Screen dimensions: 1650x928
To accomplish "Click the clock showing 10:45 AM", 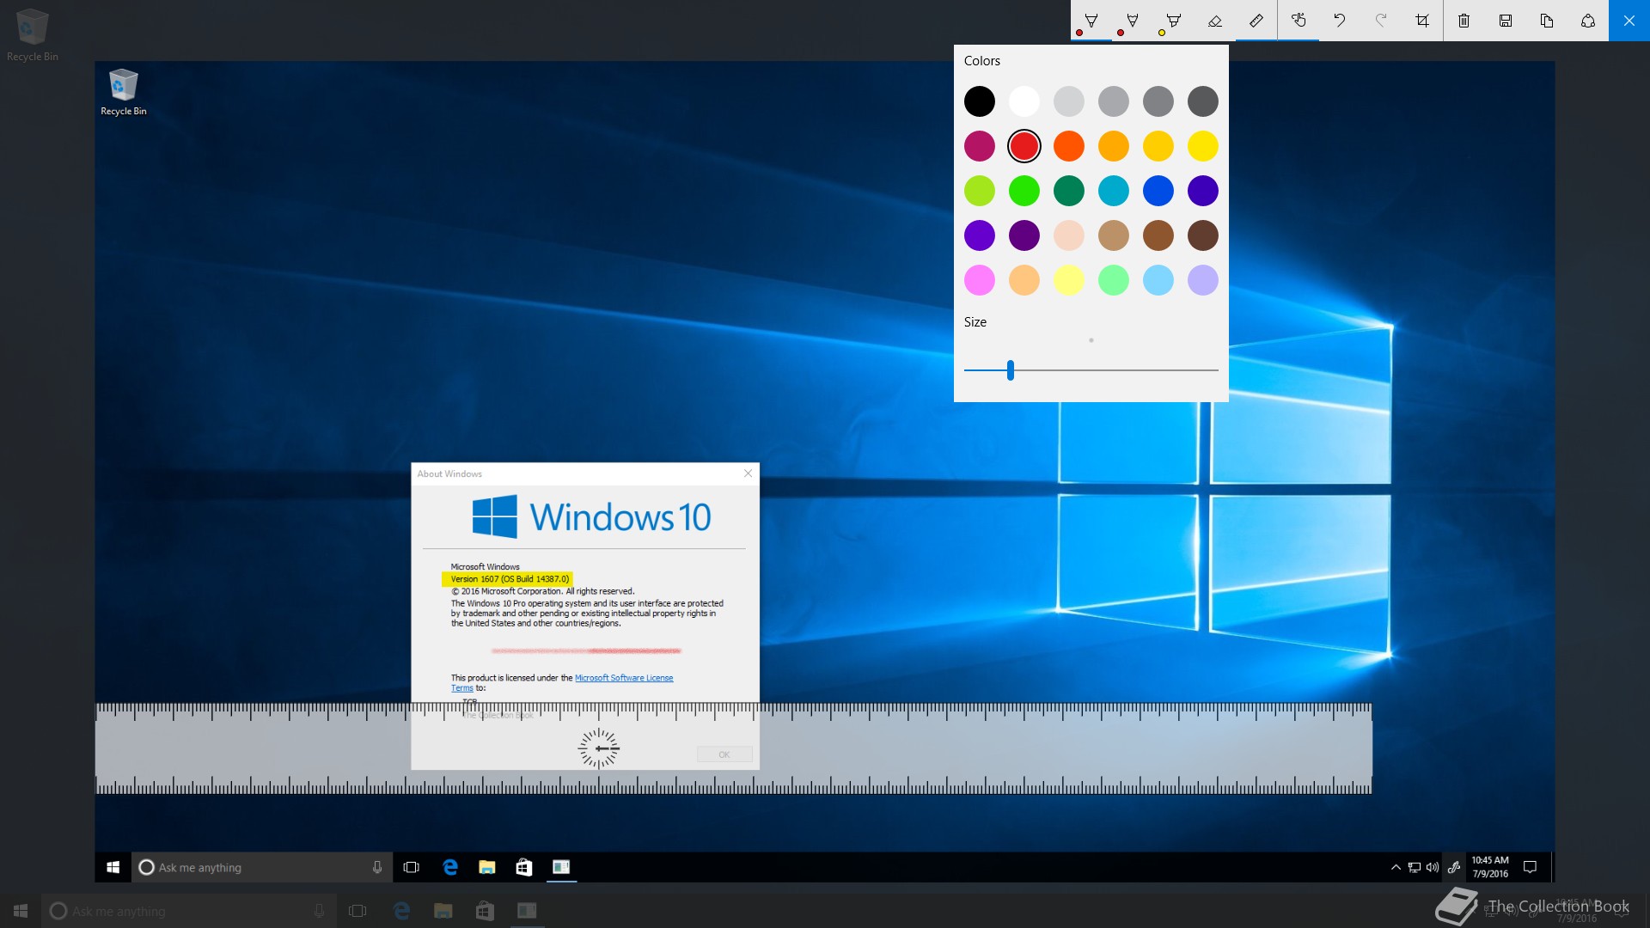I will tap(1490, 867).
